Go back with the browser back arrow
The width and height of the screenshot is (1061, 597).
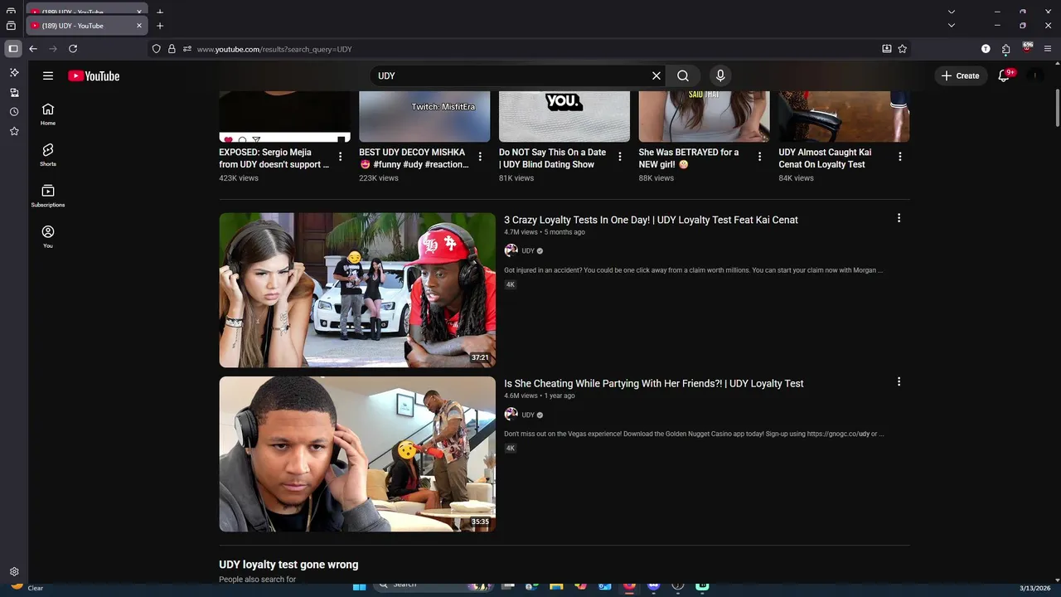click(33, 49)
